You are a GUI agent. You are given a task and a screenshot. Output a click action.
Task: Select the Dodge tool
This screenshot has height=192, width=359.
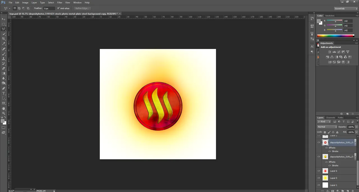[4, 83]
